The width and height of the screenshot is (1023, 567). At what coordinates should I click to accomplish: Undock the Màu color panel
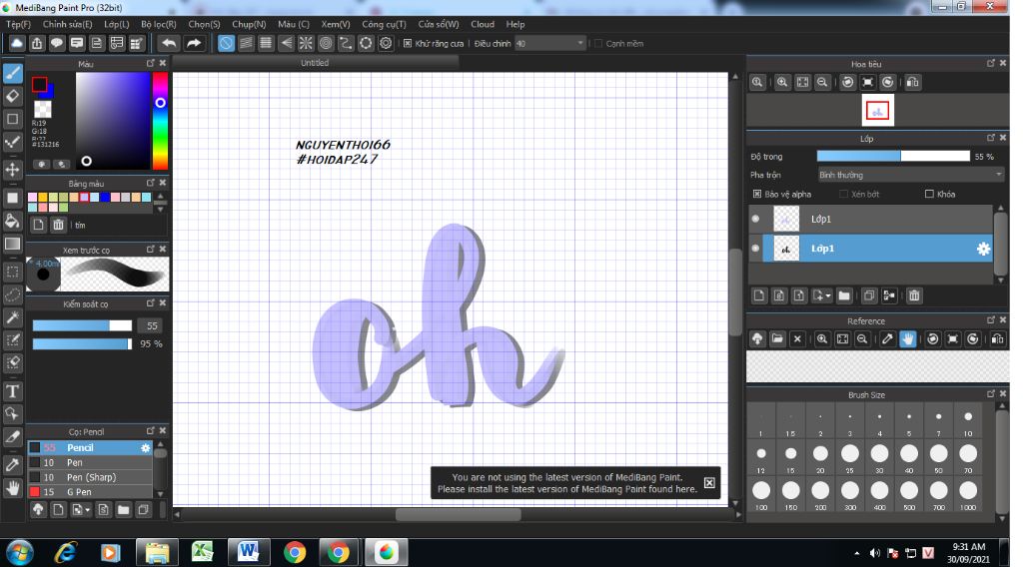click(x=151, y=63)
